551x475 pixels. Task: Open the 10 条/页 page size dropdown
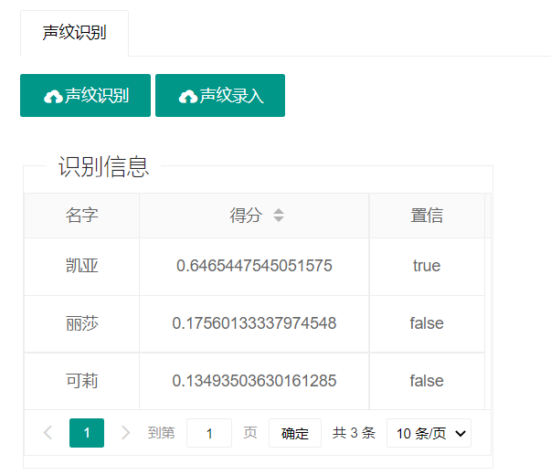(x=429, y=433)
